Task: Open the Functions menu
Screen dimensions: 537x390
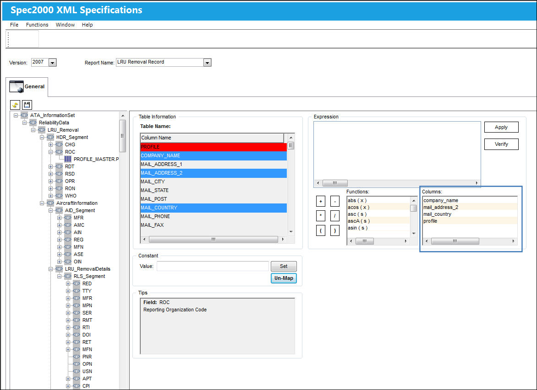Action: [x=37, y=25]
